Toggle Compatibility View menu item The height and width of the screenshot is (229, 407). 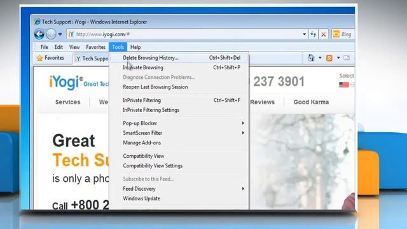coord(179,156)
